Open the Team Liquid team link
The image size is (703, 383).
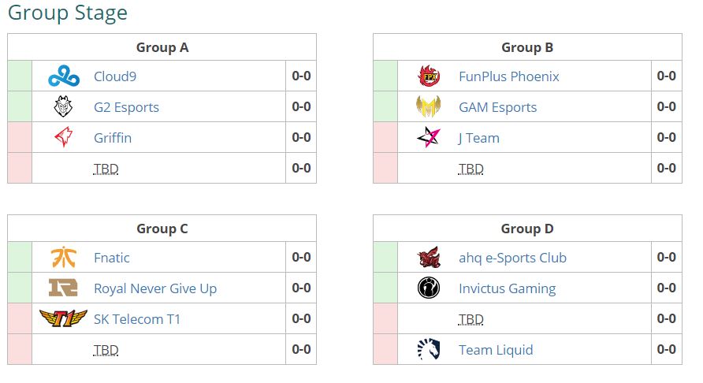(496, 350)
